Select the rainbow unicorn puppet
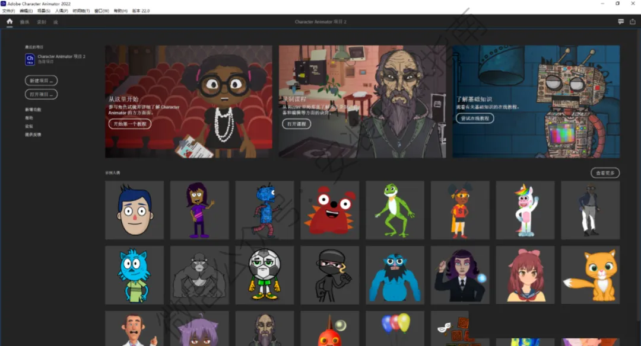Image resolution: width=641 pixels, height=346 pixels. 525,210
